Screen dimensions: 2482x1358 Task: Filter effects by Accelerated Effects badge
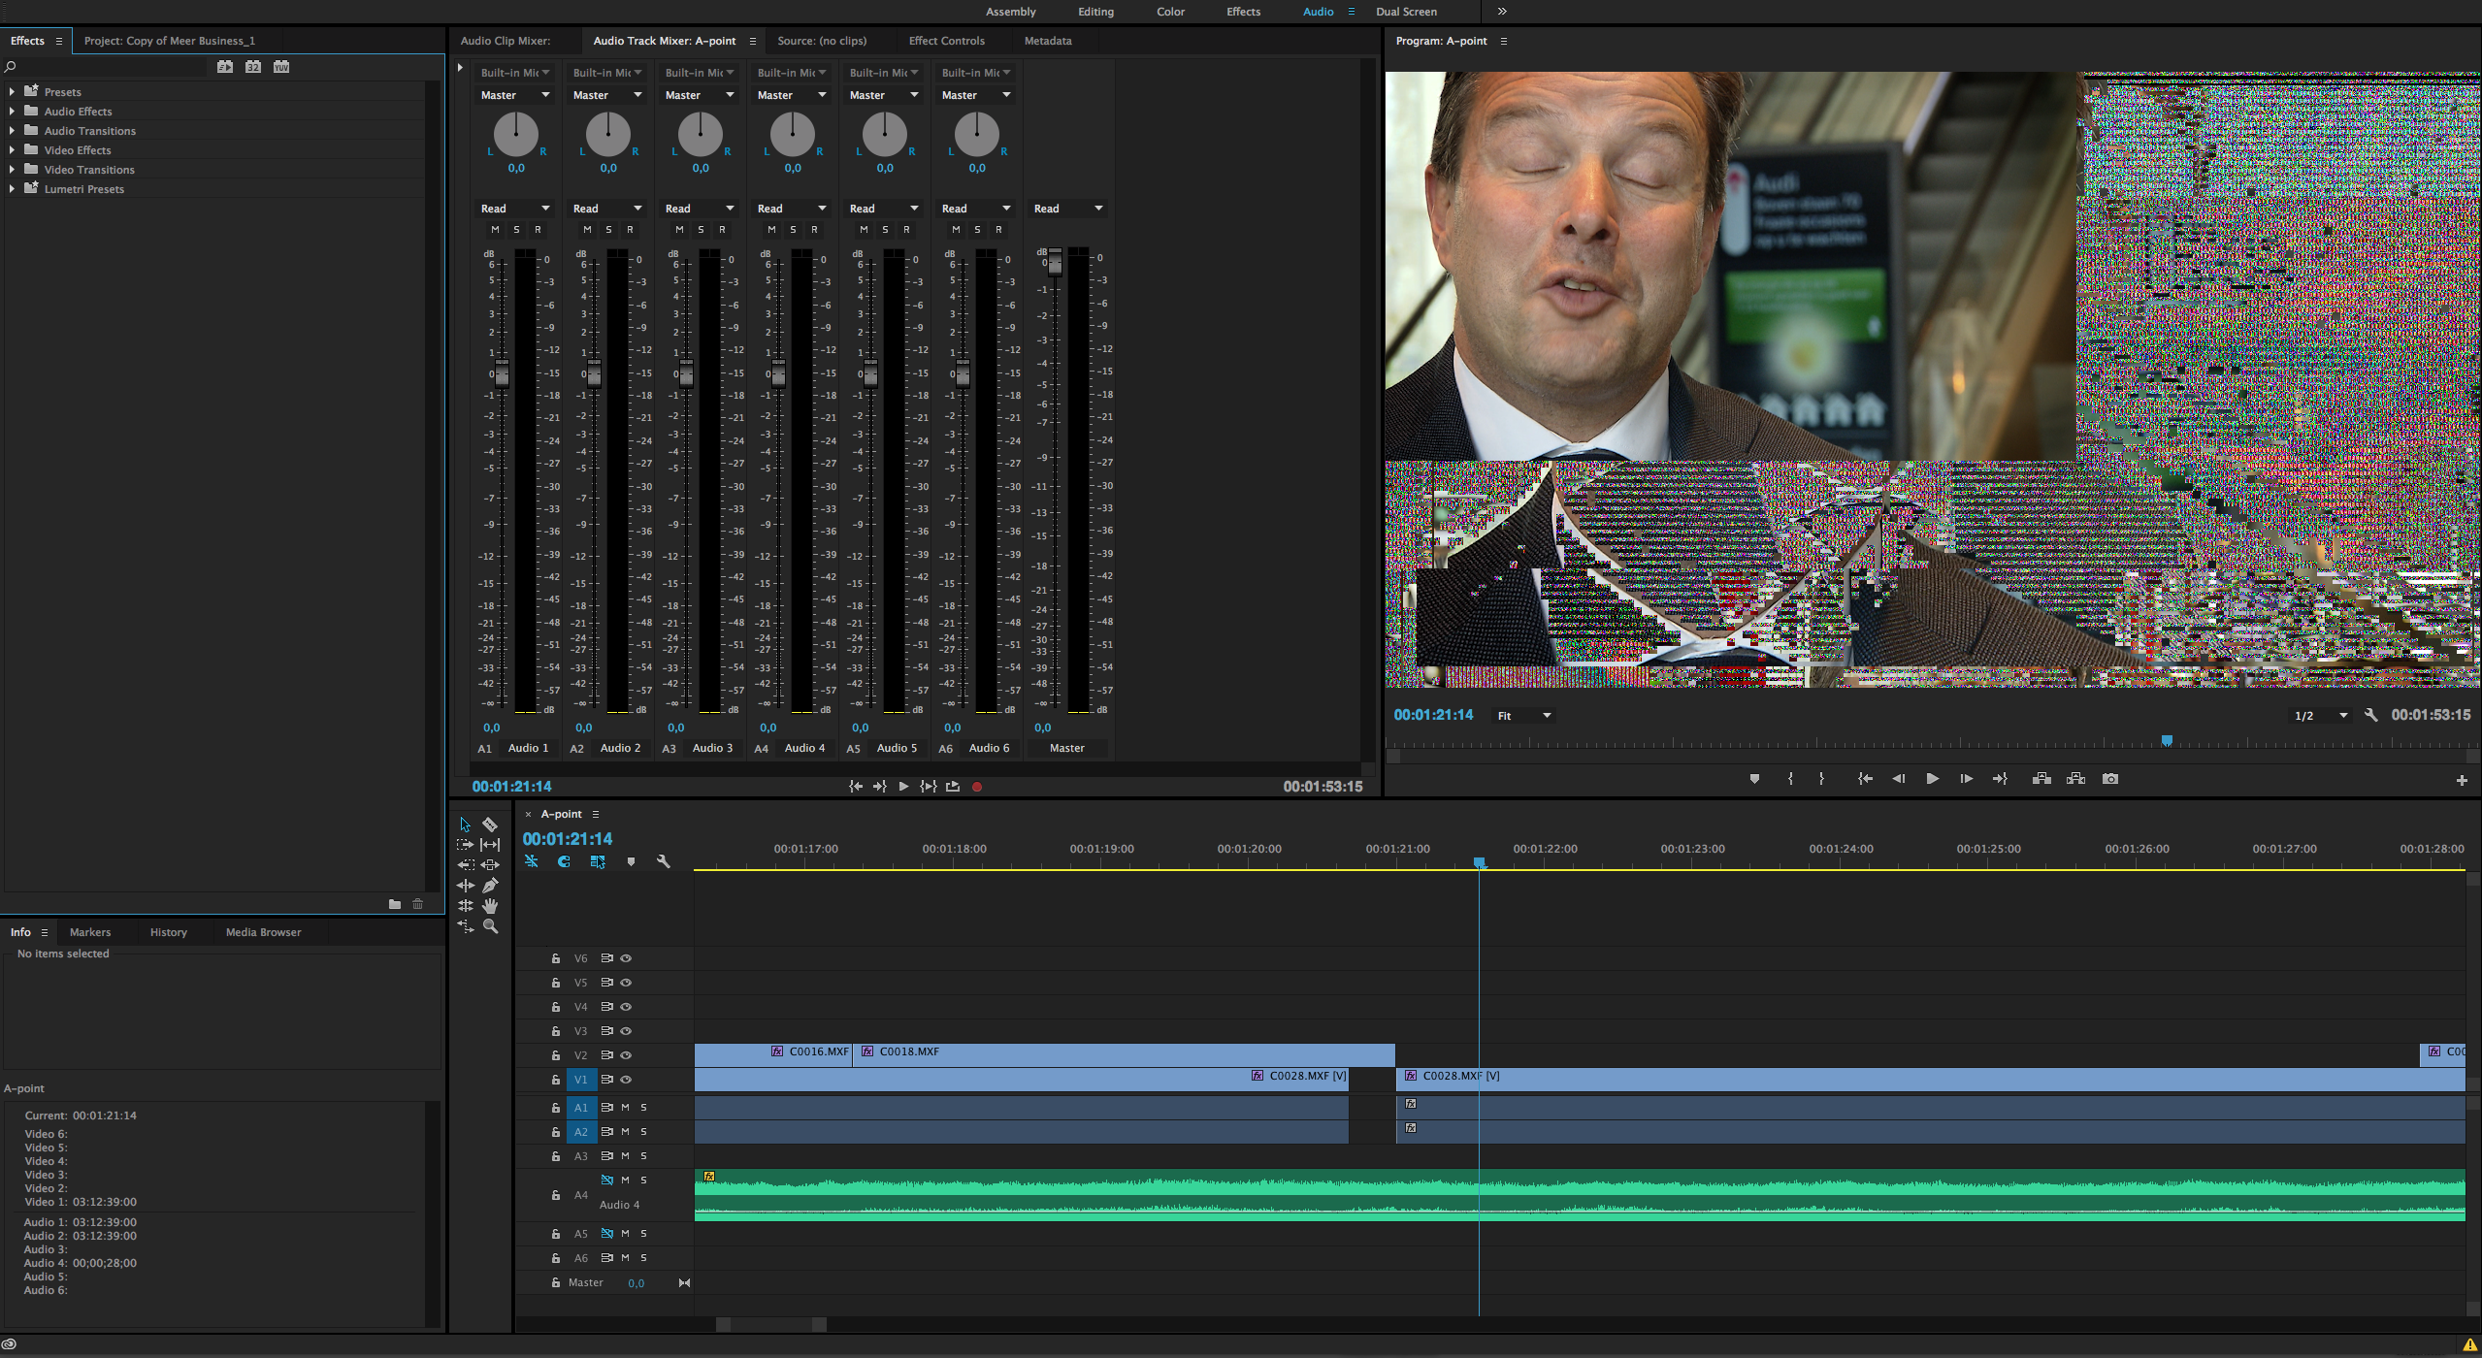[x=225, y=67]
